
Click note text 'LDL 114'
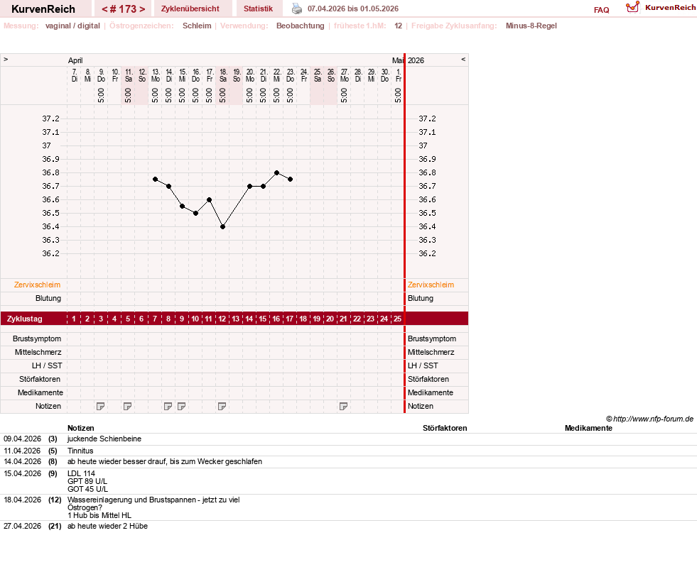81,473
